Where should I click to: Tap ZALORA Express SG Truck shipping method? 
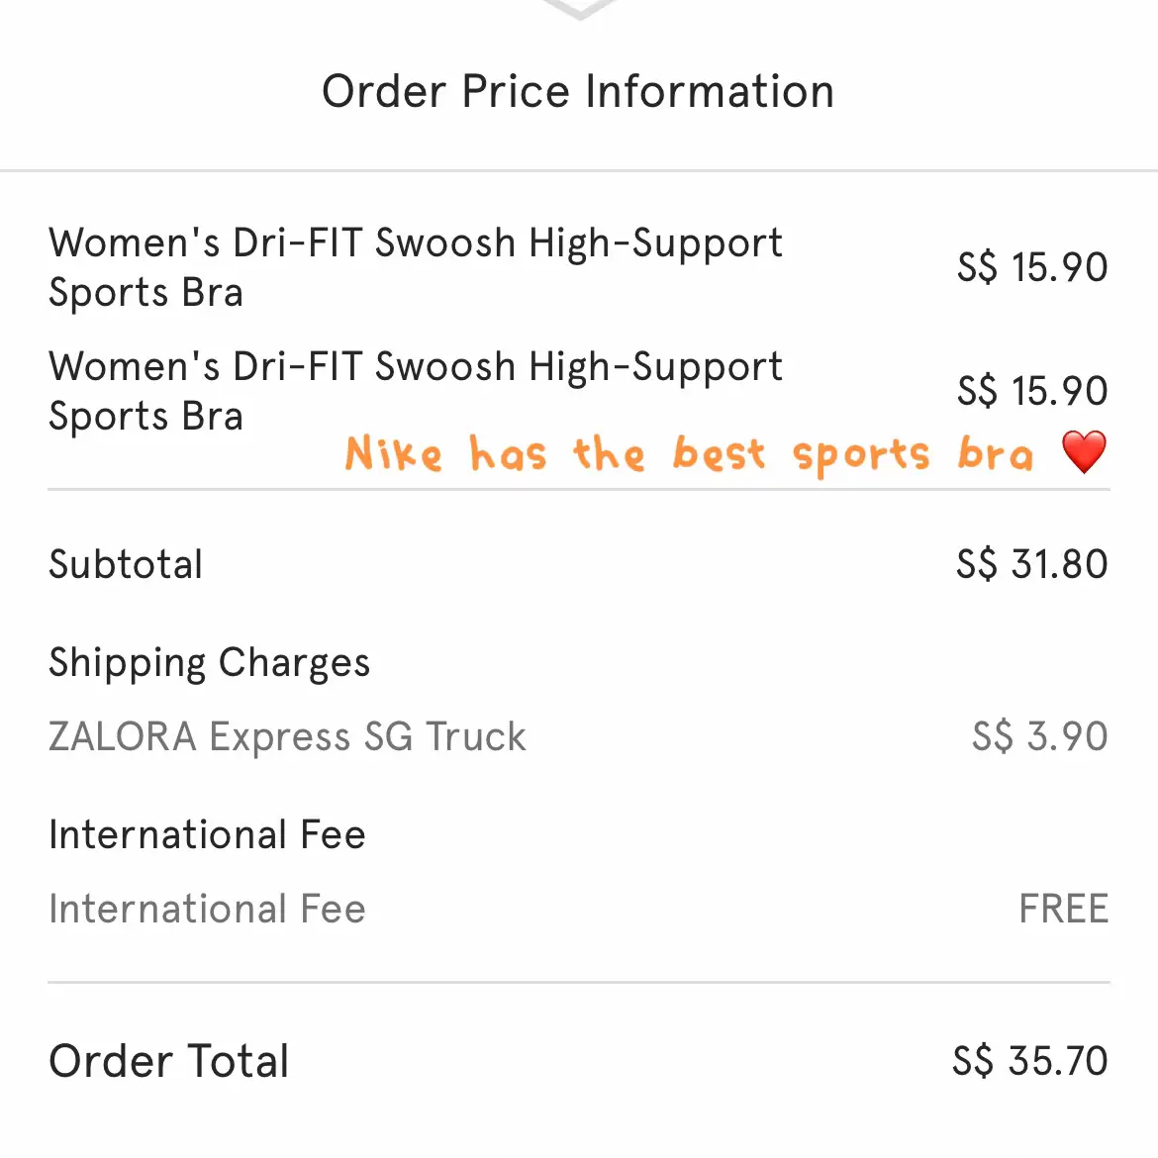coord(287,736)
